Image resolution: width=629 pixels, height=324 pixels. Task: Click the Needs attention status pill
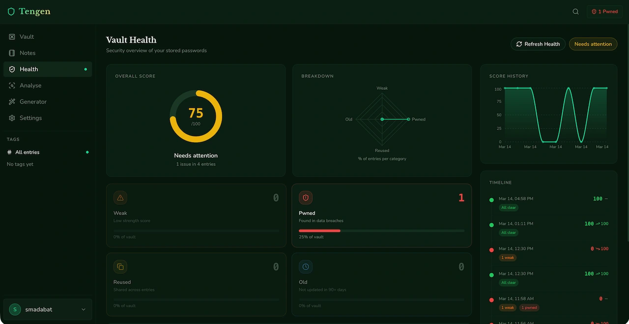(593, 44)
